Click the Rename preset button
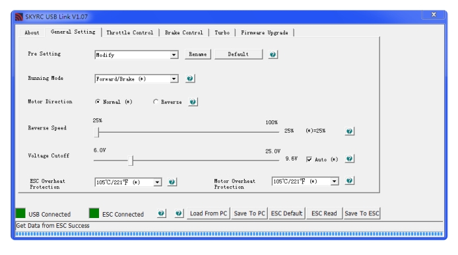 pos(198,54)
